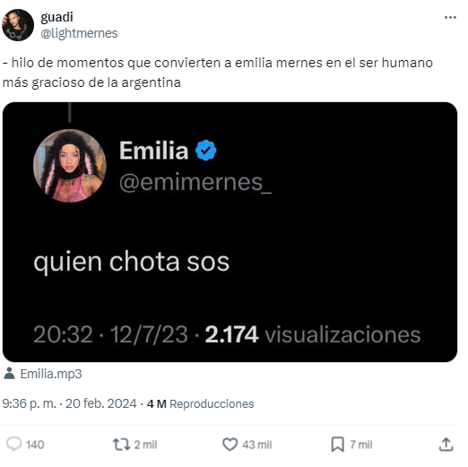Open the @lightmernes handle link
The width and height of the screenshot is (468, 467).
tap(79, 33)
